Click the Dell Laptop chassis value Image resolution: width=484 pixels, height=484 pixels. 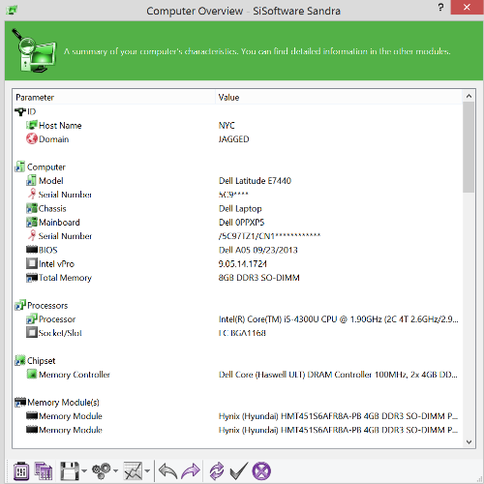tap(240, 209)
